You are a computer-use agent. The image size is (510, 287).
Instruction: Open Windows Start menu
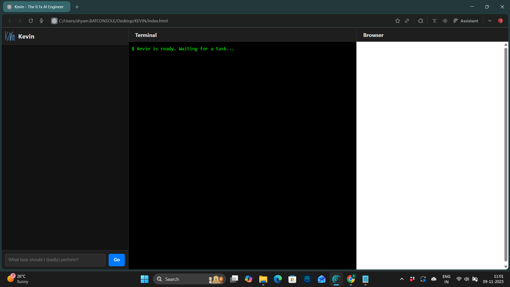coord(144,279)
